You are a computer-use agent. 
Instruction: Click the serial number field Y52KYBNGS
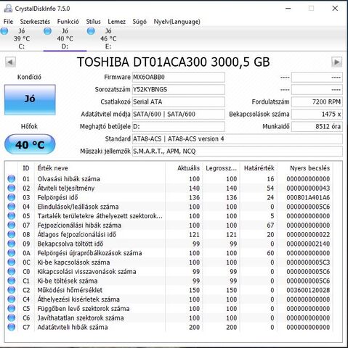179,90
